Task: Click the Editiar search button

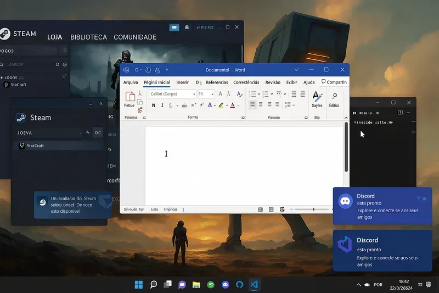Action: coord(334,100)
